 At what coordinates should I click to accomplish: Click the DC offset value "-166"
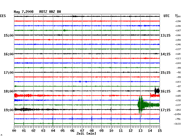178,35
